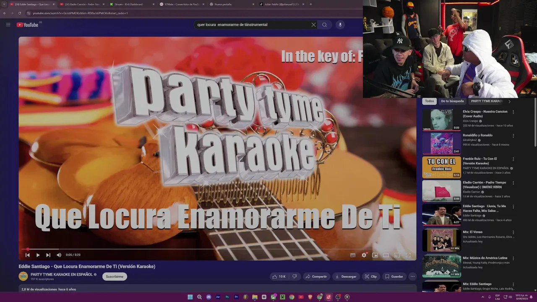The height and width of the screenshot is (302, 537).
Task: Seek on the video progress bar
Action: 217,249
